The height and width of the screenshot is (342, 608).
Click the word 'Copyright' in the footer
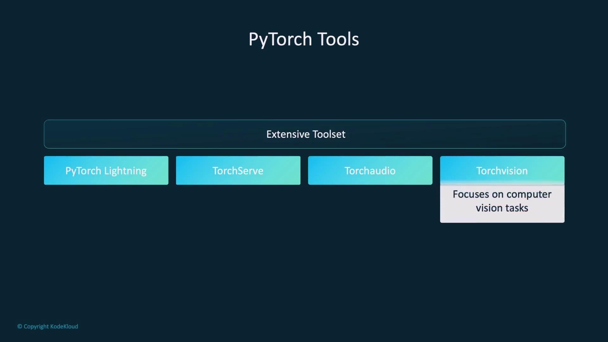[x=36, y=326]
